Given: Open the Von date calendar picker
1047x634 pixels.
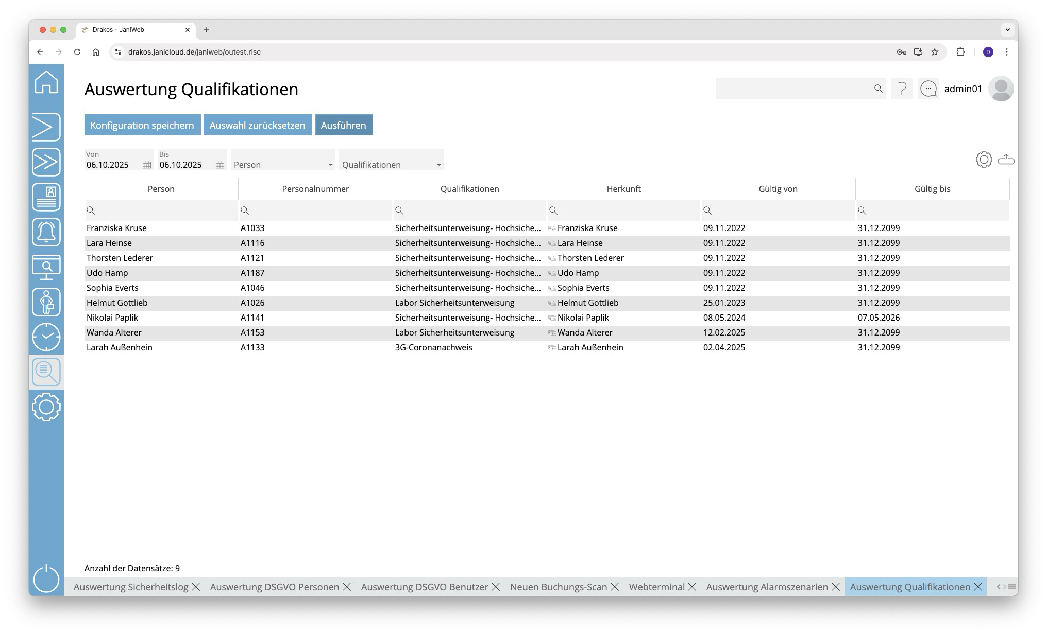Looking at the screenshot, I should click(147, 165).
